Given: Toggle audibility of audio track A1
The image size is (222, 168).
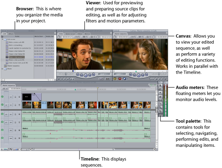Looking at the screenshot, I should coord(2,114).
